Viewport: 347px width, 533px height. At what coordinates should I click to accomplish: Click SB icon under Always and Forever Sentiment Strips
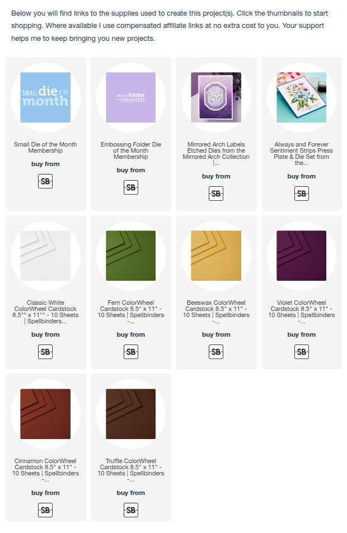pos(302,194)
